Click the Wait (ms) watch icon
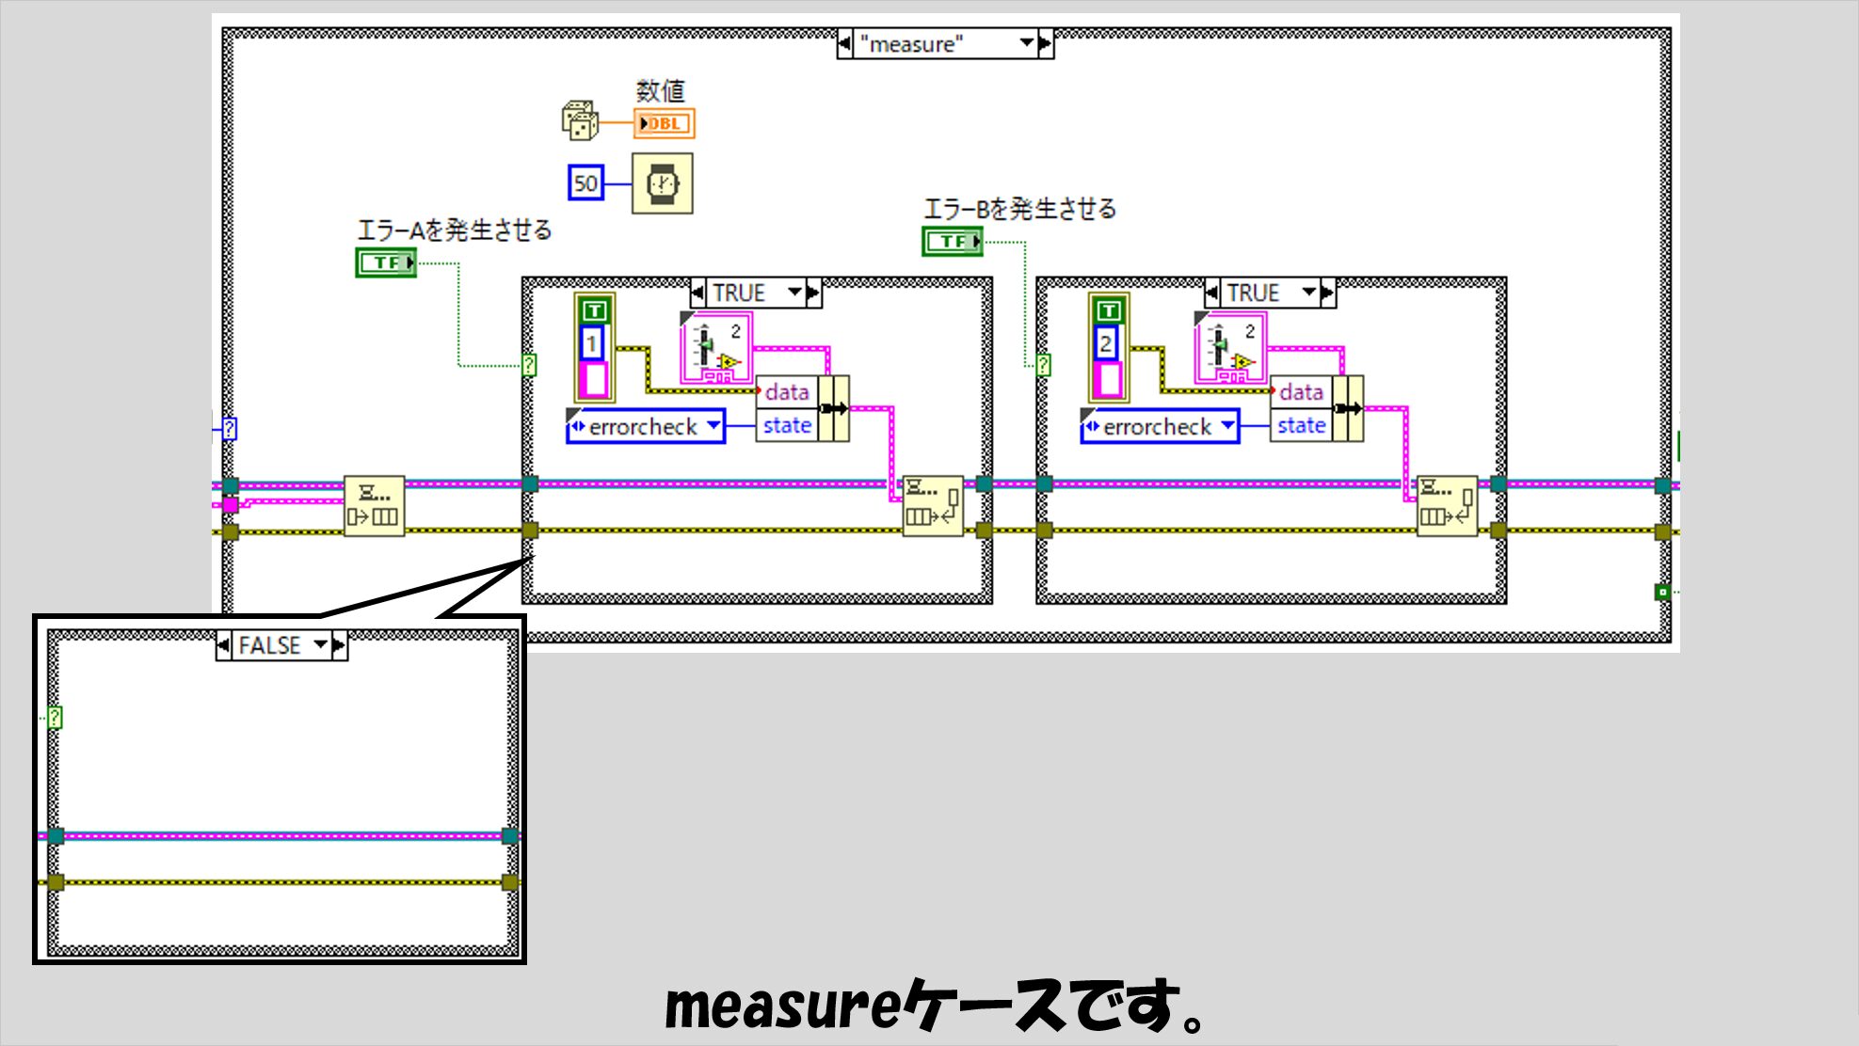The height and width of the screenshot is (1046, 1859). point(663,183)
